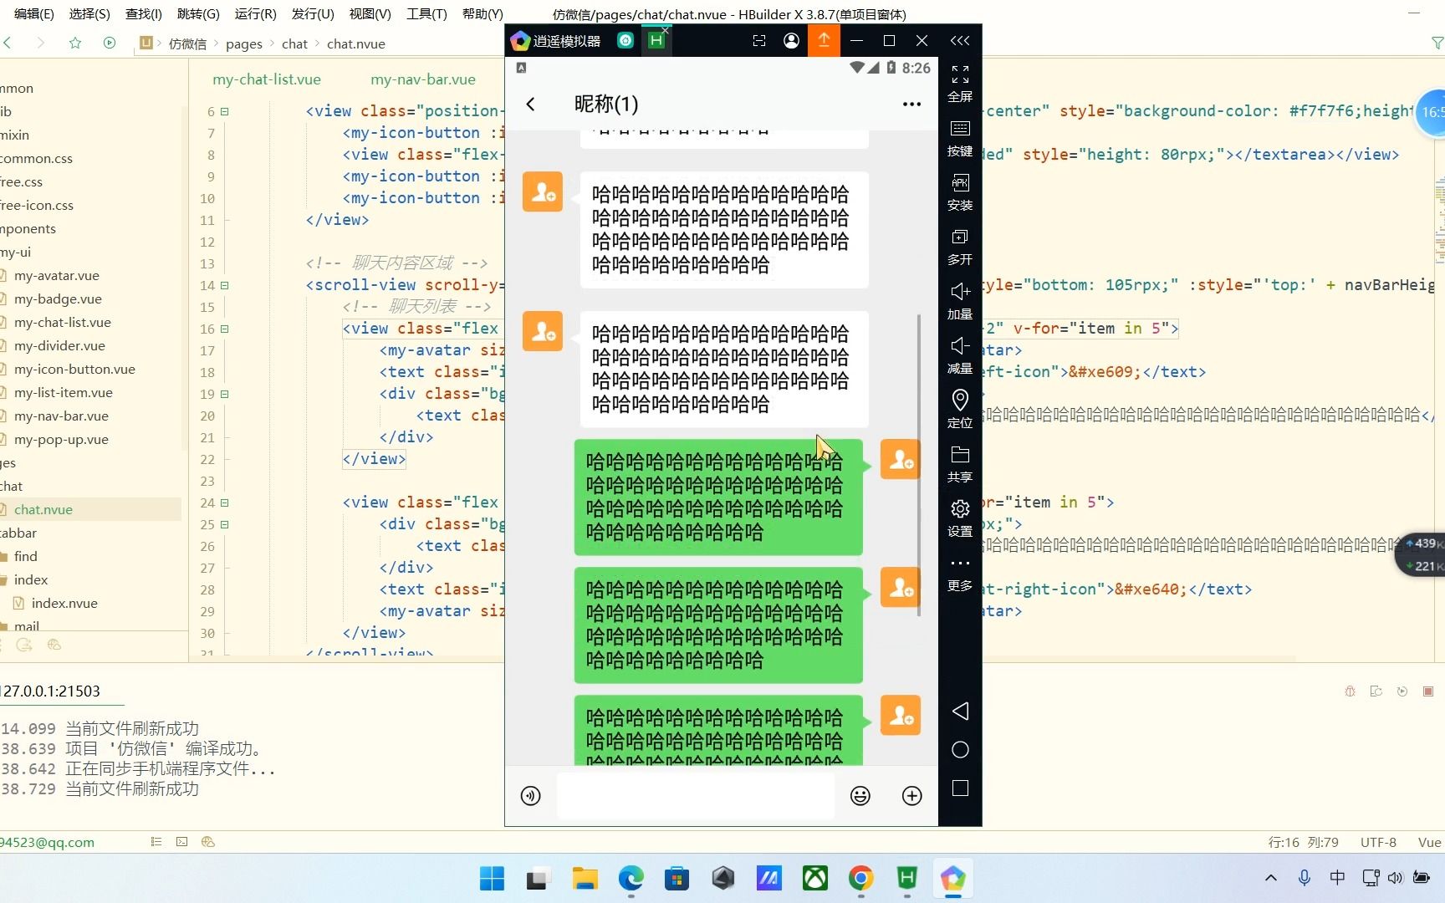Click the bookmark star icon in toolbar

click(x=75, y=43)
